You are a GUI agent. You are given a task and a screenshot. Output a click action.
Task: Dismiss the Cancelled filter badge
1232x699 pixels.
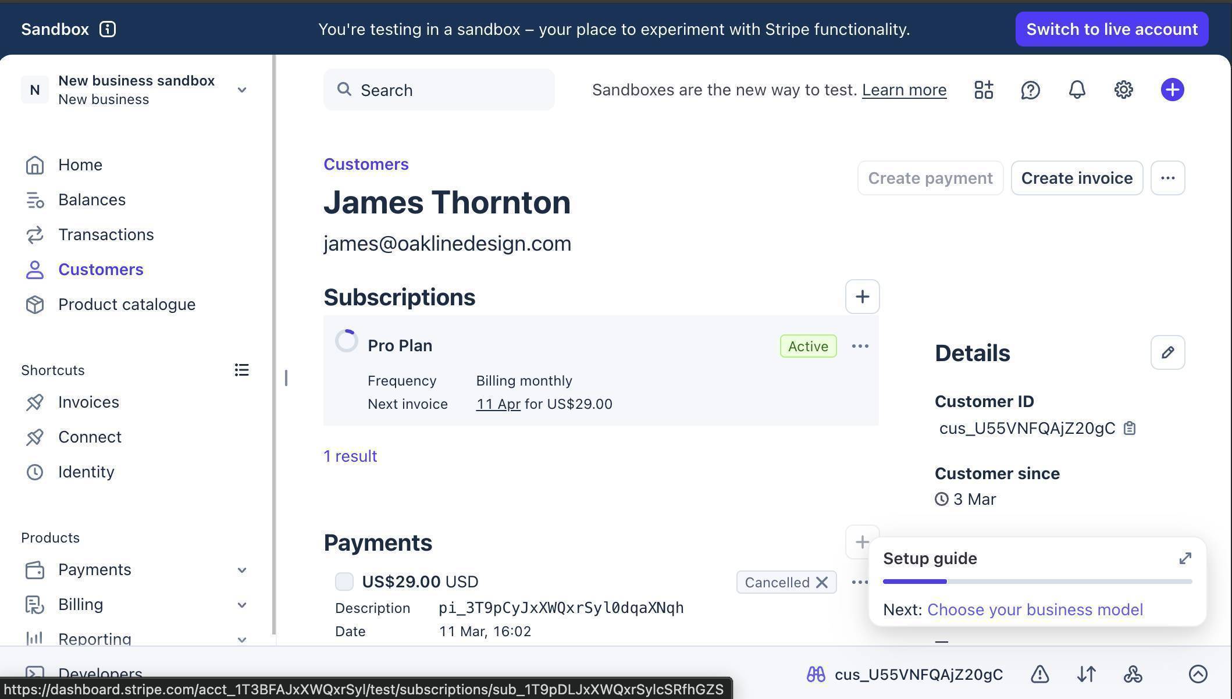(822, 582)
